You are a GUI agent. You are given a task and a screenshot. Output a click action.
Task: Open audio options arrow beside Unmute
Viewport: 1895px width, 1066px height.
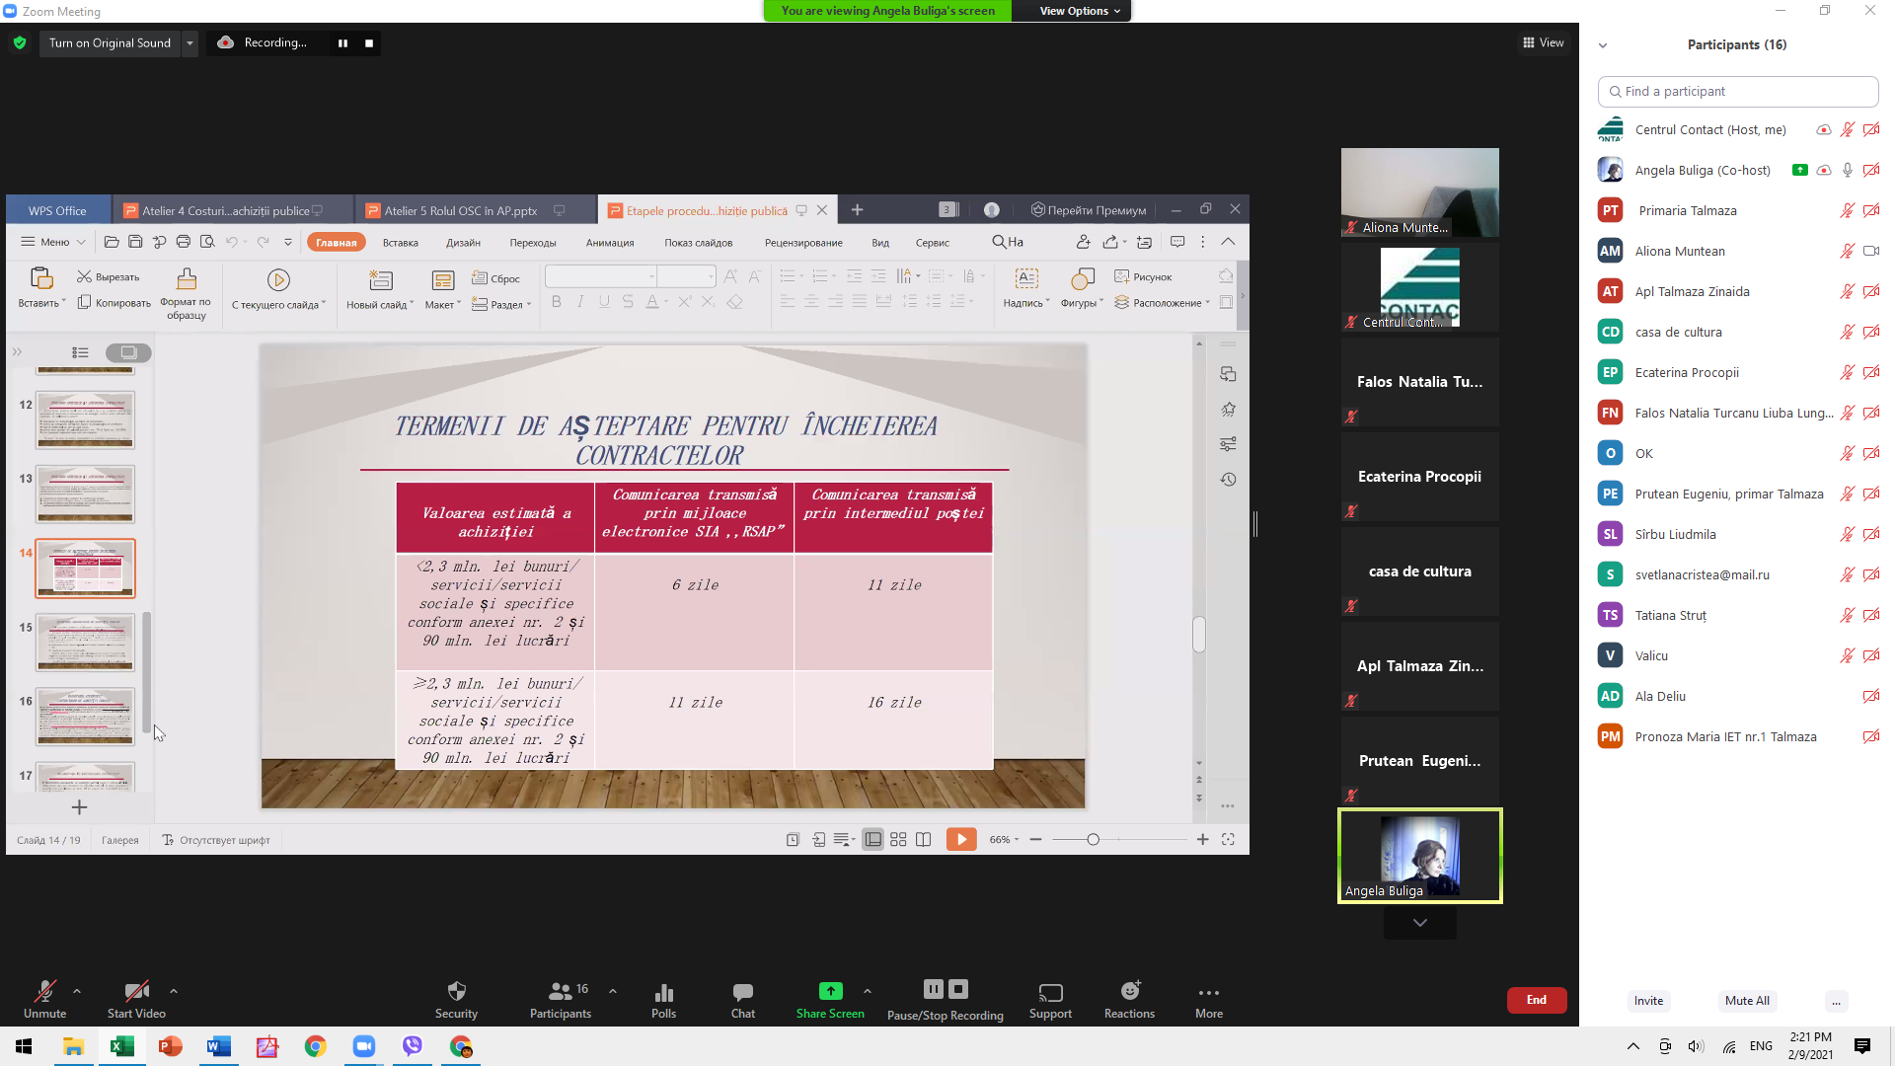click(x=77, y=991)
